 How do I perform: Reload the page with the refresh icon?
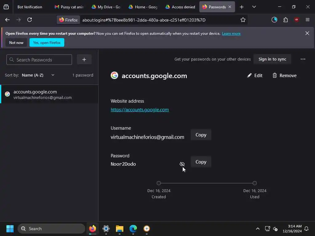(30, 20)
